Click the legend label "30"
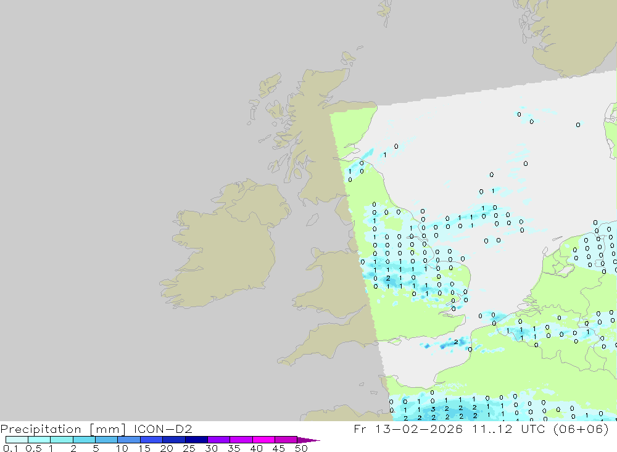This screenshot has height=452, width=617. click(211, 448)
